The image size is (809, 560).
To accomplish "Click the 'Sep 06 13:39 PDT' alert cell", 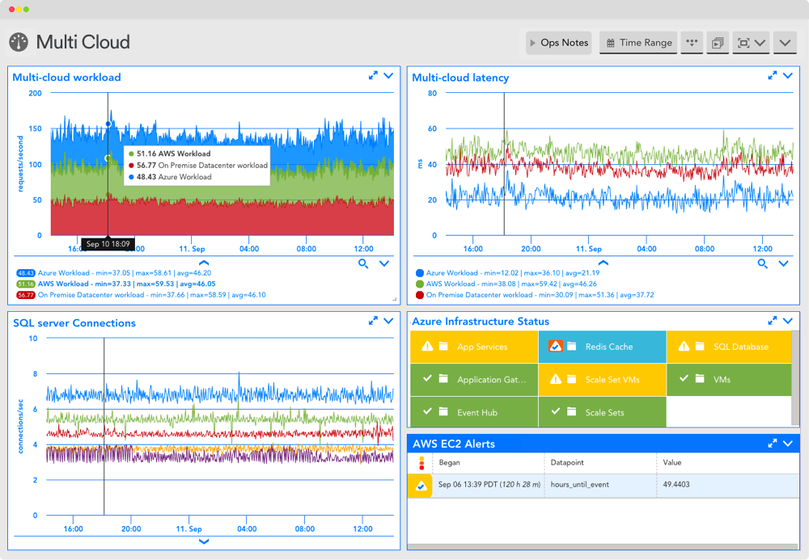I will tap(489, 485).
